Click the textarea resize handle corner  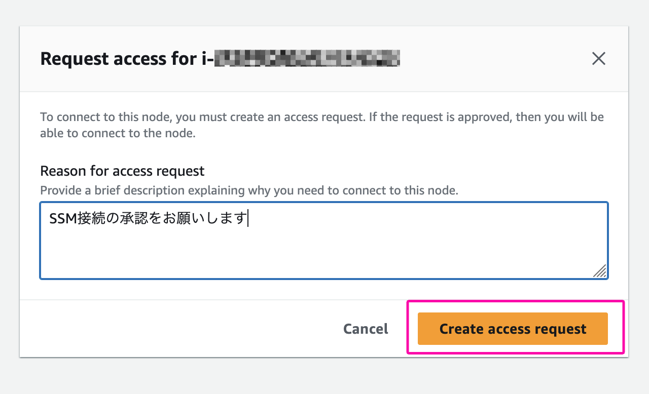600,271
